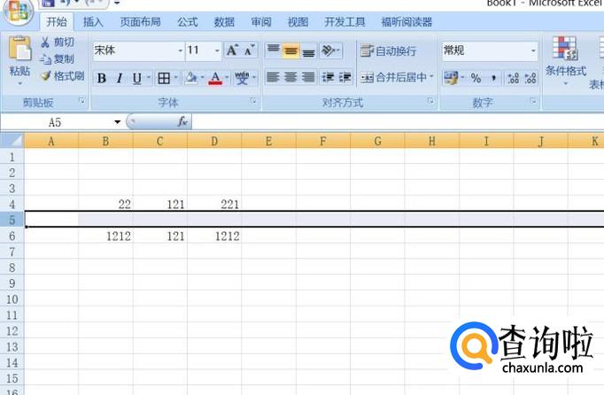The image size is (604, 395).
Task: Align text right
Action: pyautogui.click(x=308, y=77)
